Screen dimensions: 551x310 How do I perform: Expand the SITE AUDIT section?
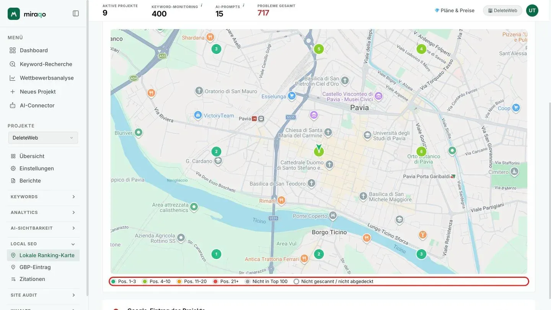[x=43, y=295]
